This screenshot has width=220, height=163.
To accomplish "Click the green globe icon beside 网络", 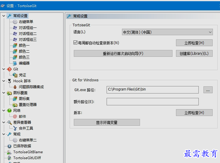I will (x=9, y=111).
